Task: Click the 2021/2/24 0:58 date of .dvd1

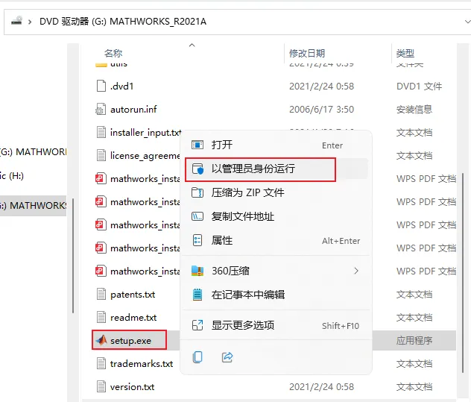Action: click(x=321, y=87)
